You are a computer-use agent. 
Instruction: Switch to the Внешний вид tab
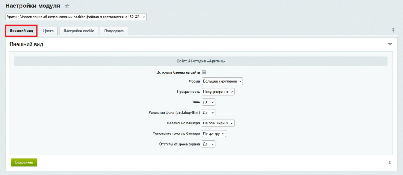click(x=22, y=31)
